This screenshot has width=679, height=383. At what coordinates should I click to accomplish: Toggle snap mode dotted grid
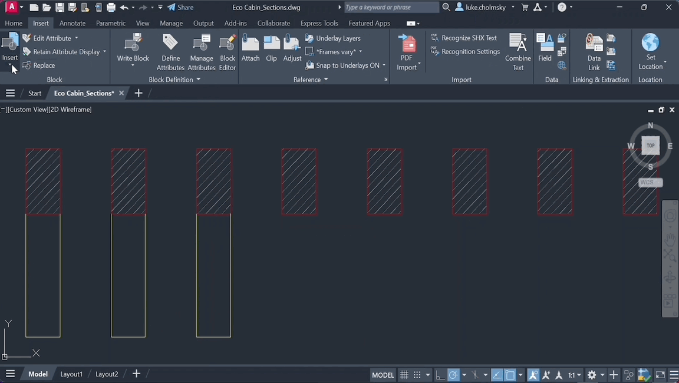pyautogui.click(x=417, y=375)
